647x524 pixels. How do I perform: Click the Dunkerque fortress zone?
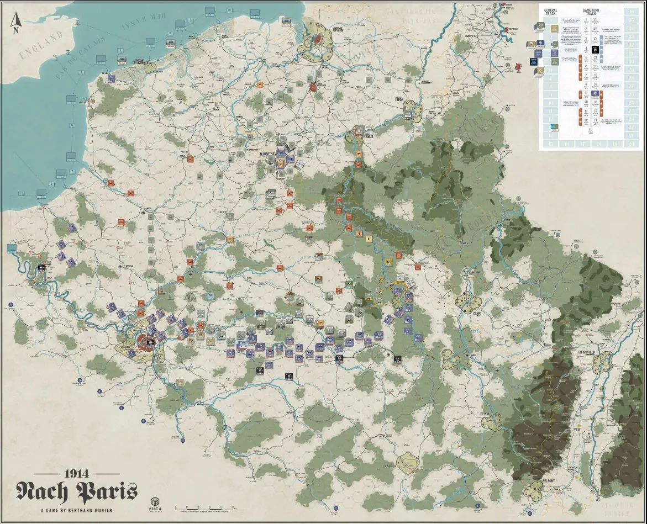tap(151, 67)
